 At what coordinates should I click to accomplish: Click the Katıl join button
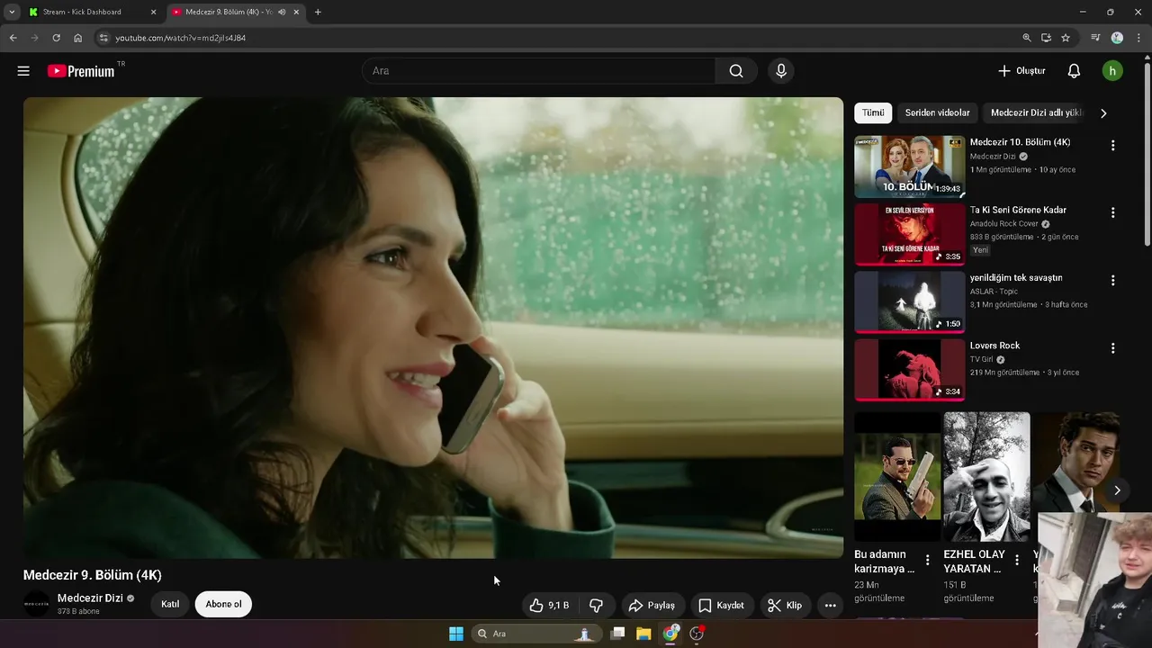pos(170,604)
